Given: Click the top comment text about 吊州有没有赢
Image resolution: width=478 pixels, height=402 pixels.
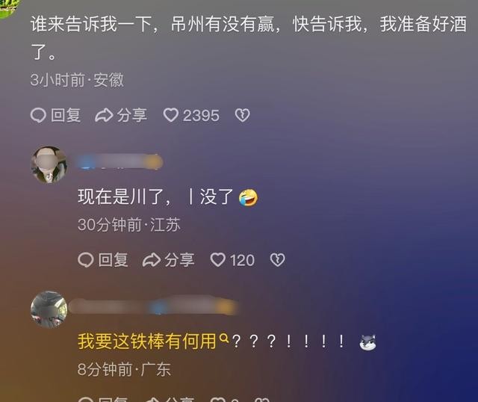Looking at the screenshot, I should click(249, 38).
